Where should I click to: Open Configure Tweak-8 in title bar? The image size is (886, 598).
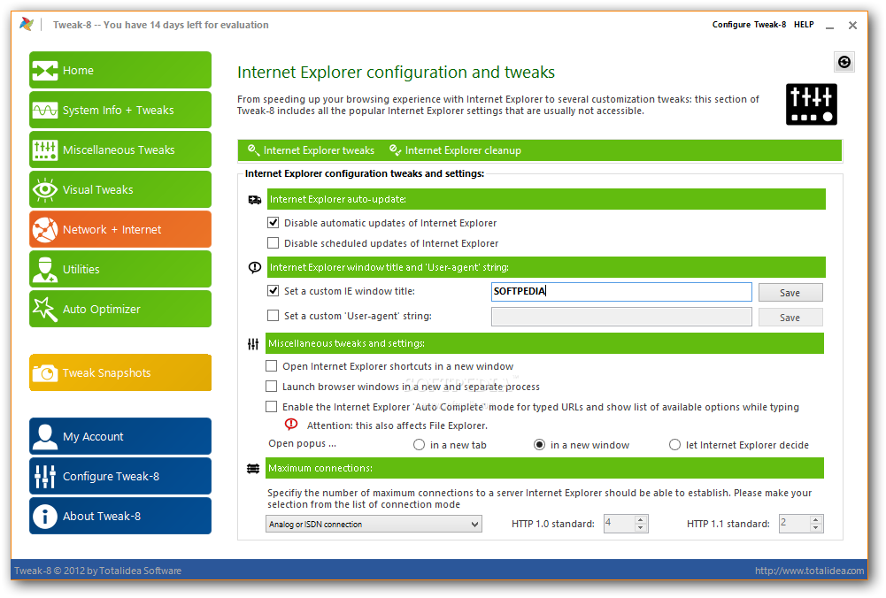(x=749, y=25)
